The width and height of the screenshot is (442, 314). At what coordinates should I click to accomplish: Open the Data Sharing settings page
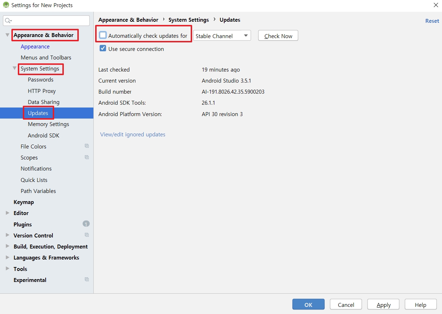(43, 102)
